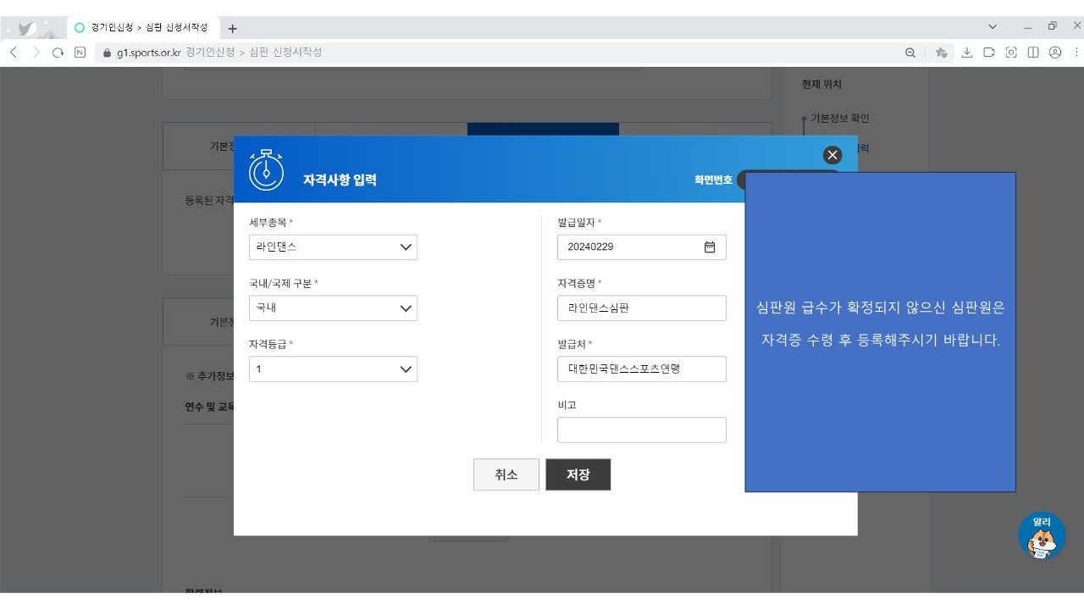Expand the 세부종목 dropdown showing 라인댄스
The image size is (1084, 610).
pos(333,247)
